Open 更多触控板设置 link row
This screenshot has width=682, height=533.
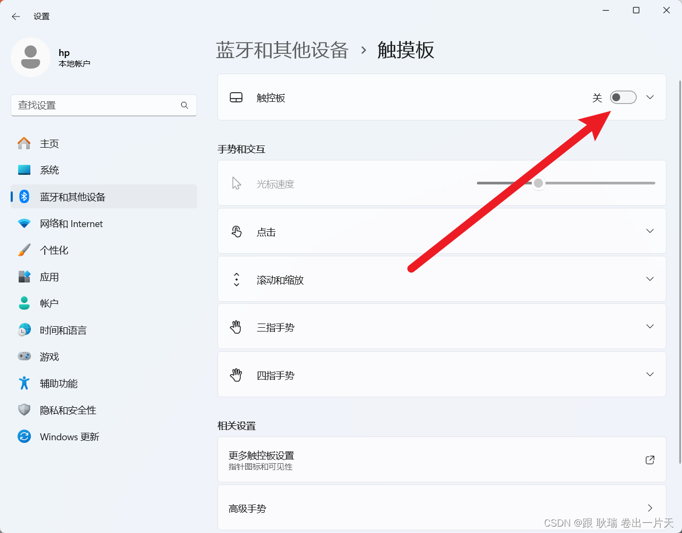[442, 460]
